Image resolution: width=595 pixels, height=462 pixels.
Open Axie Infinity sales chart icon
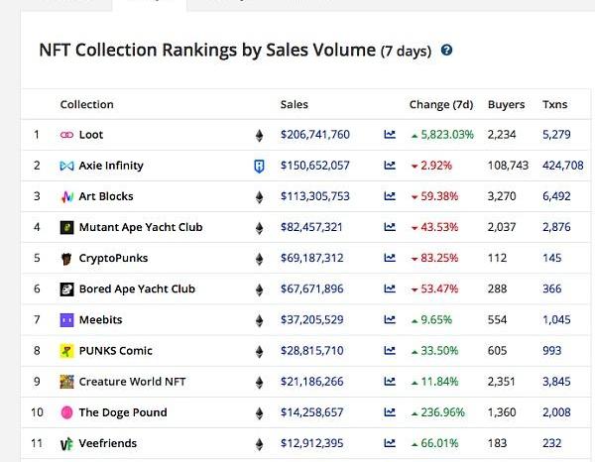point(390,166)
